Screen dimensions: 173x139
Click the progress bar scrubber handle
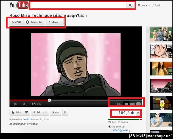(x=49, y=100)
